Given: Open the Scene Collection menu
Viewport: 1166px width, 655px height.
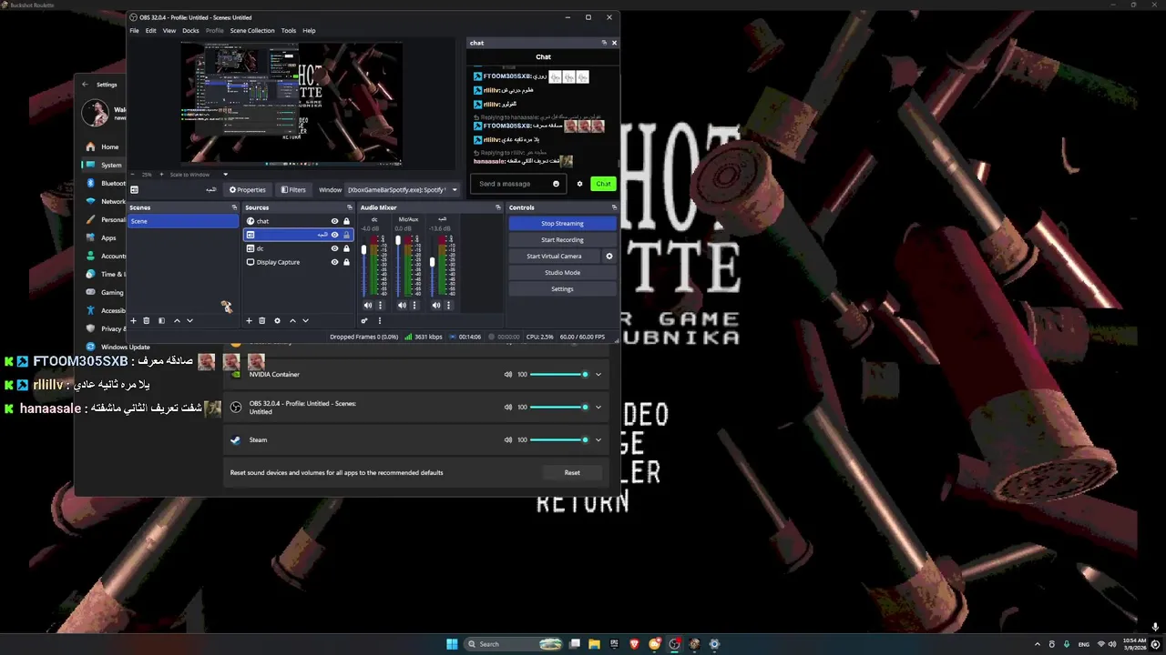Looking at the screenshot, I should click(x=252, y=31).
